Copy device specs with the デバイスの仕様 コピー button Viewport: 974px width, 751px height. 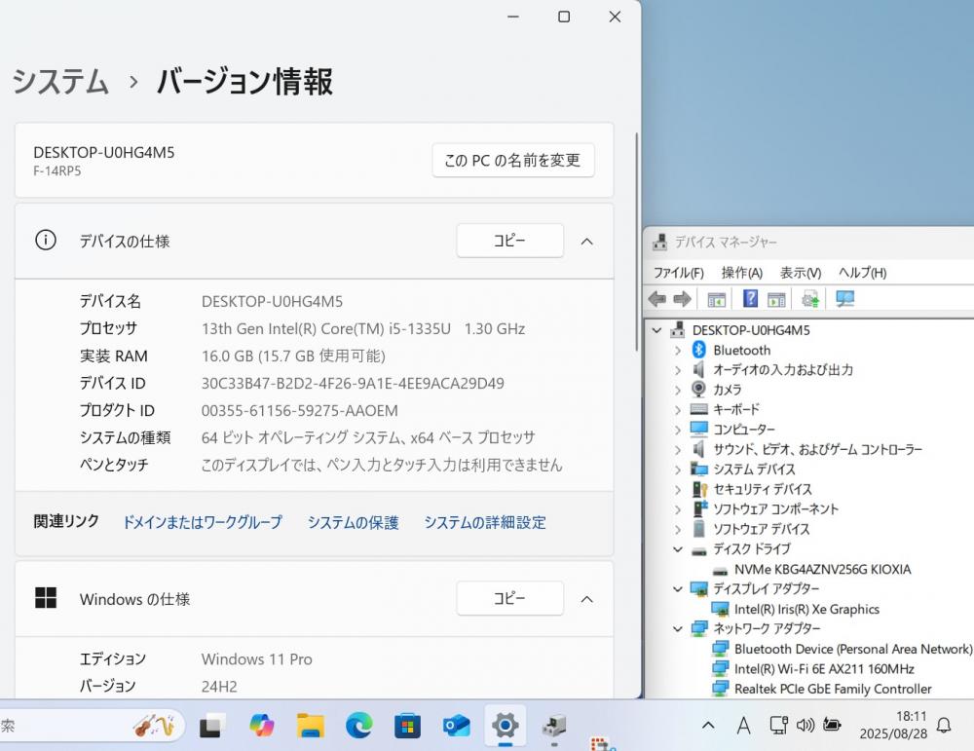(510, 241)
